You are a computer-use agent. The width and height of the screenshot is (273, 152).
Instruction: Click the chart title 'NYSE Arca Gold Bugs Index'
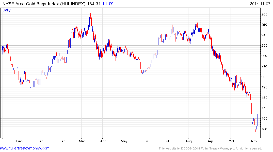[x=30, y=4]
